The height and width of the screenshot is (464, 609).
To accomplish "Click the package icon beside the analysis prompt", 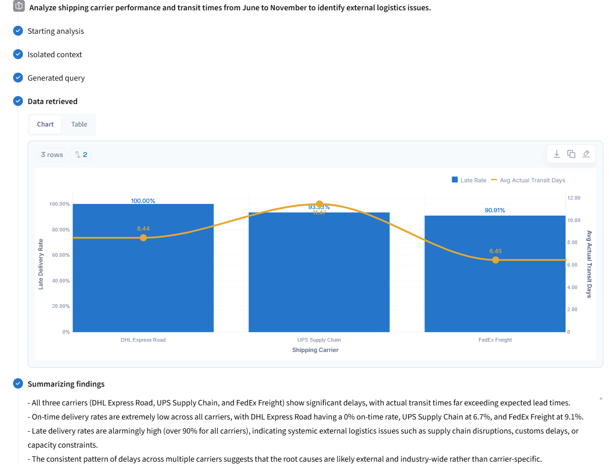I will (19, 6).
